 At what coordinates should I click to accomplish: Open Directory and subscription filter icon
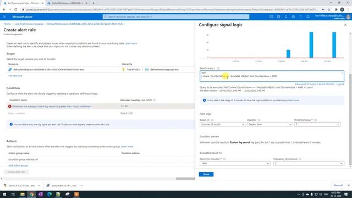click(279, 16)
